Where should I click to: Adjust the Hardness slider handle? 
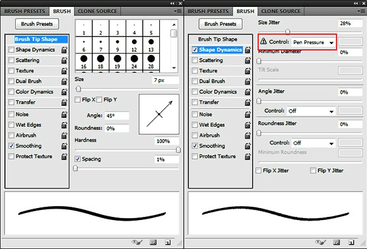178,150
